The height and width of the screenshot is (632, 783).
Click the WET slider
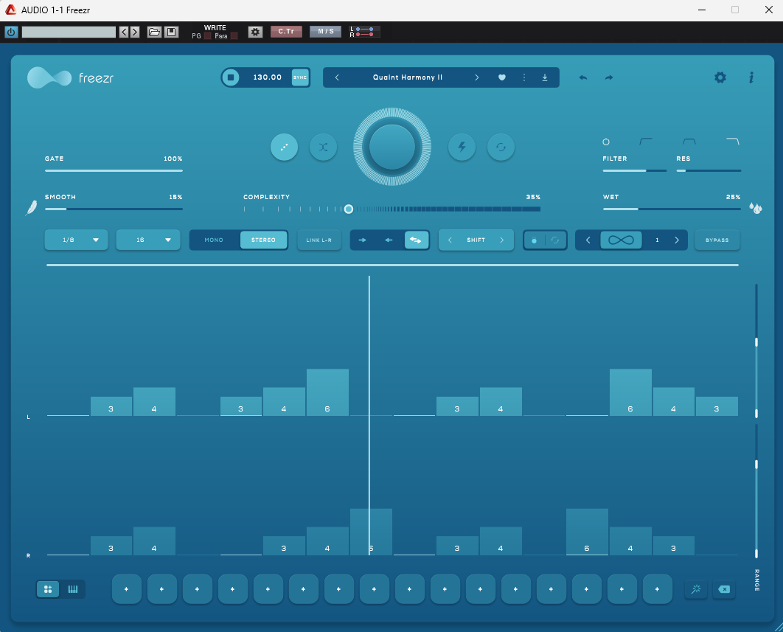pos(672,209)
